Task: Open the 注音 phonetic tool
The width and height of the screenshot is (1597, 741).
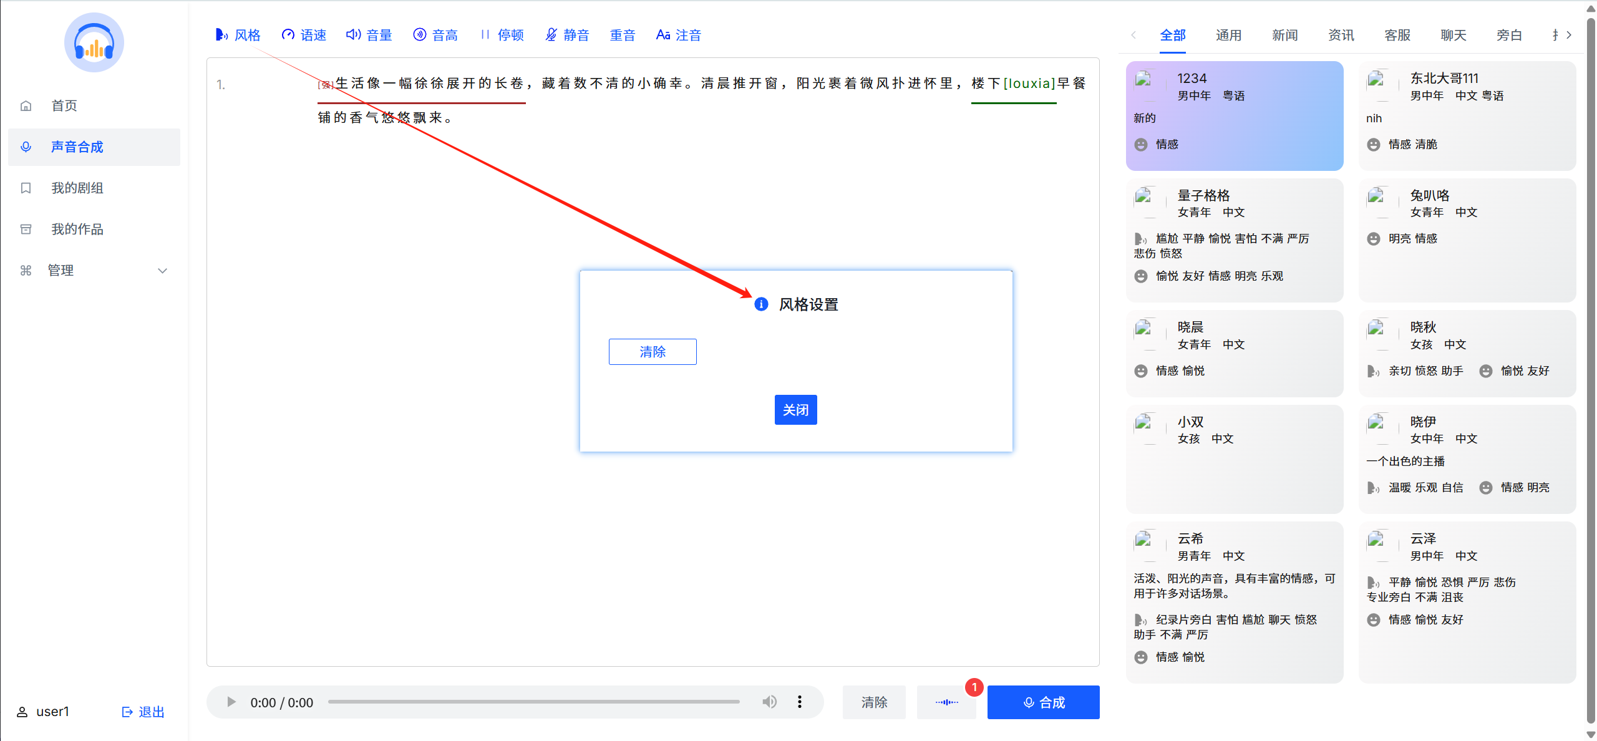Action: tap(679, 35)
